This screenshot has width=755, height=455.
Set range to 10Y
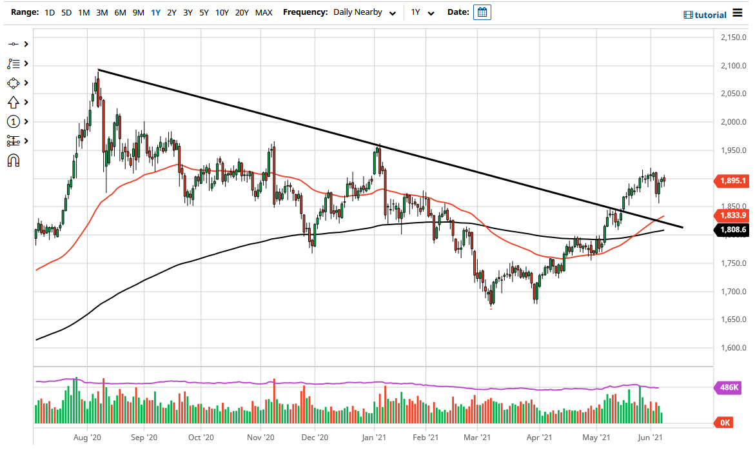pos(222,12)
